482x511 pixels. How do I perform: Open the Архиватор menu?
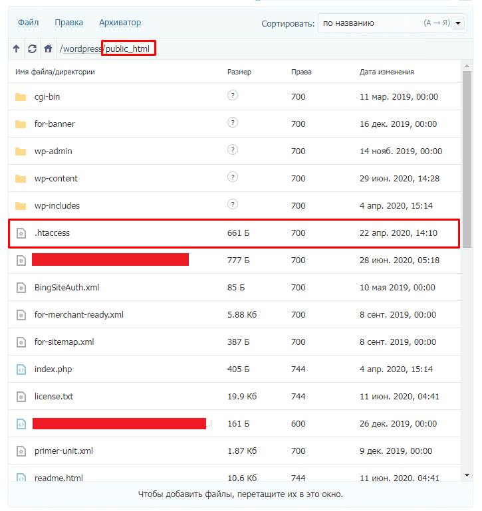pyautogui.click(x=120, y=23)
